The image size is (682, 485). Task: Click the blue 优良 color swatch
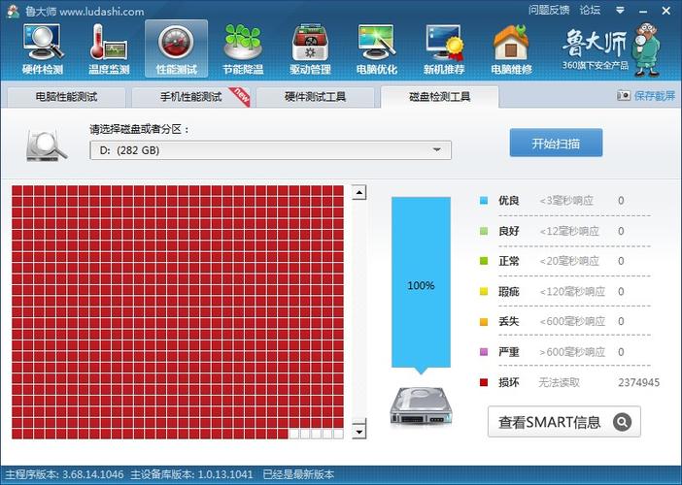tap(484, 201)
